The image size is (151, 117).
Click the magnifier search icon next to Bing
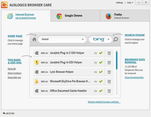116,39
